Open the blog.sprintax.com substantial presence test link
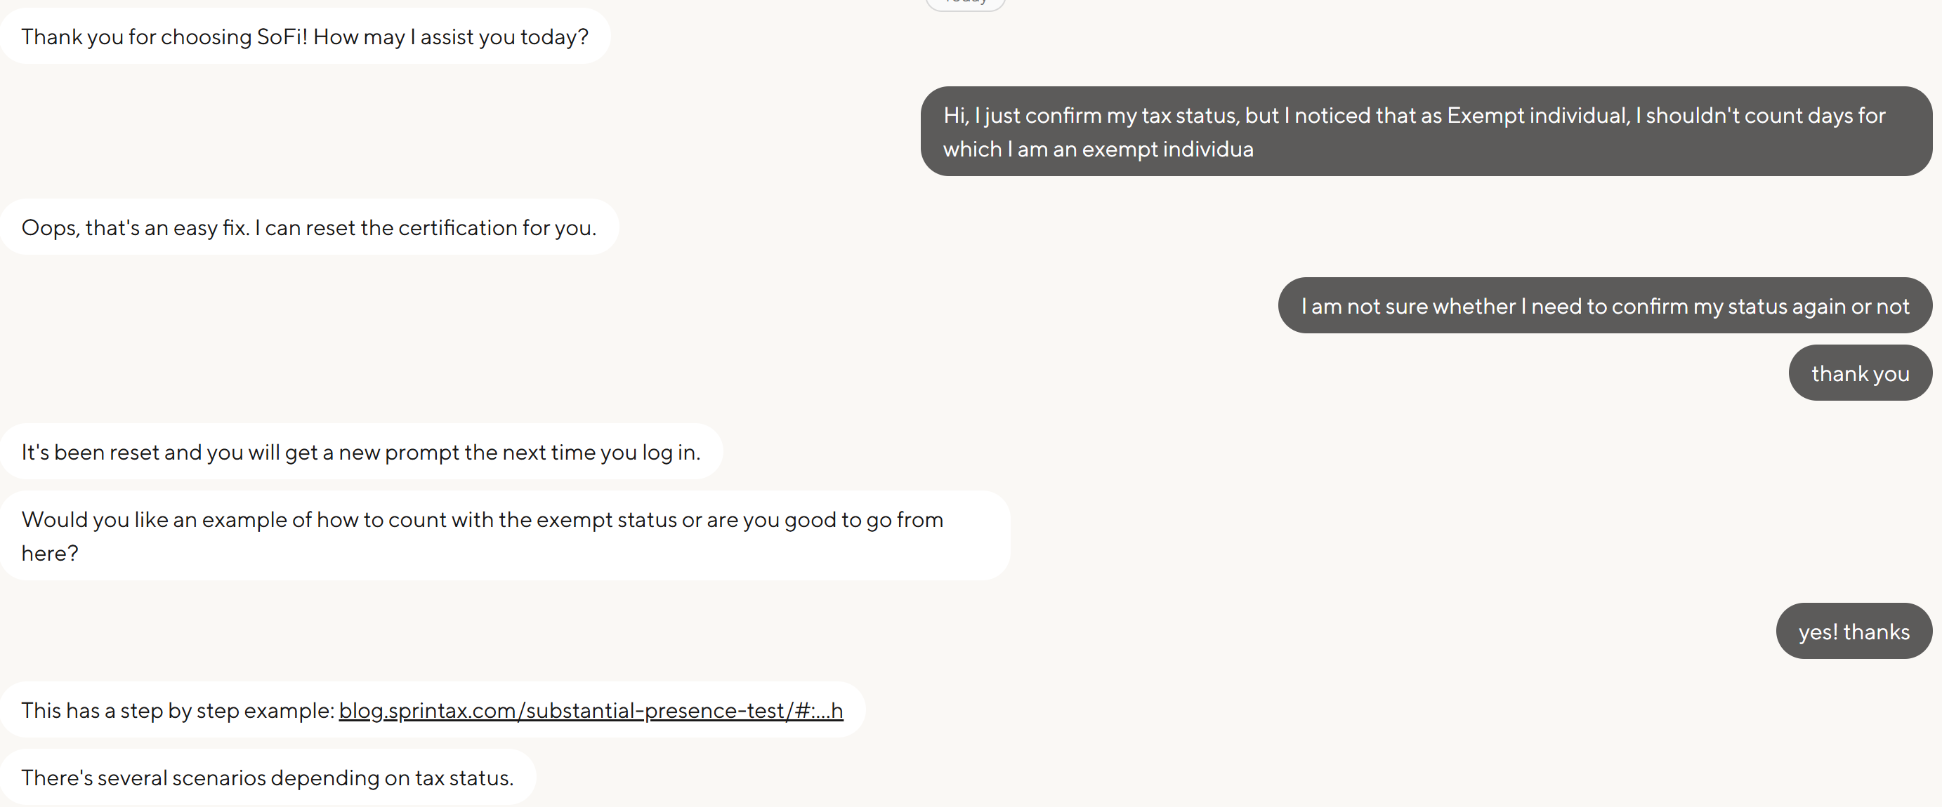The height and width of the screenshot is (807, 1942). 590,711
